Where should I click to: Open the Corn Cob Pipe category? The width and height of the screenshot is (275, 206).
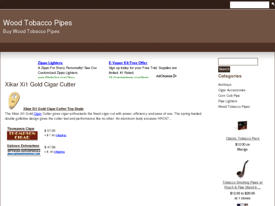tap(229, 96)
